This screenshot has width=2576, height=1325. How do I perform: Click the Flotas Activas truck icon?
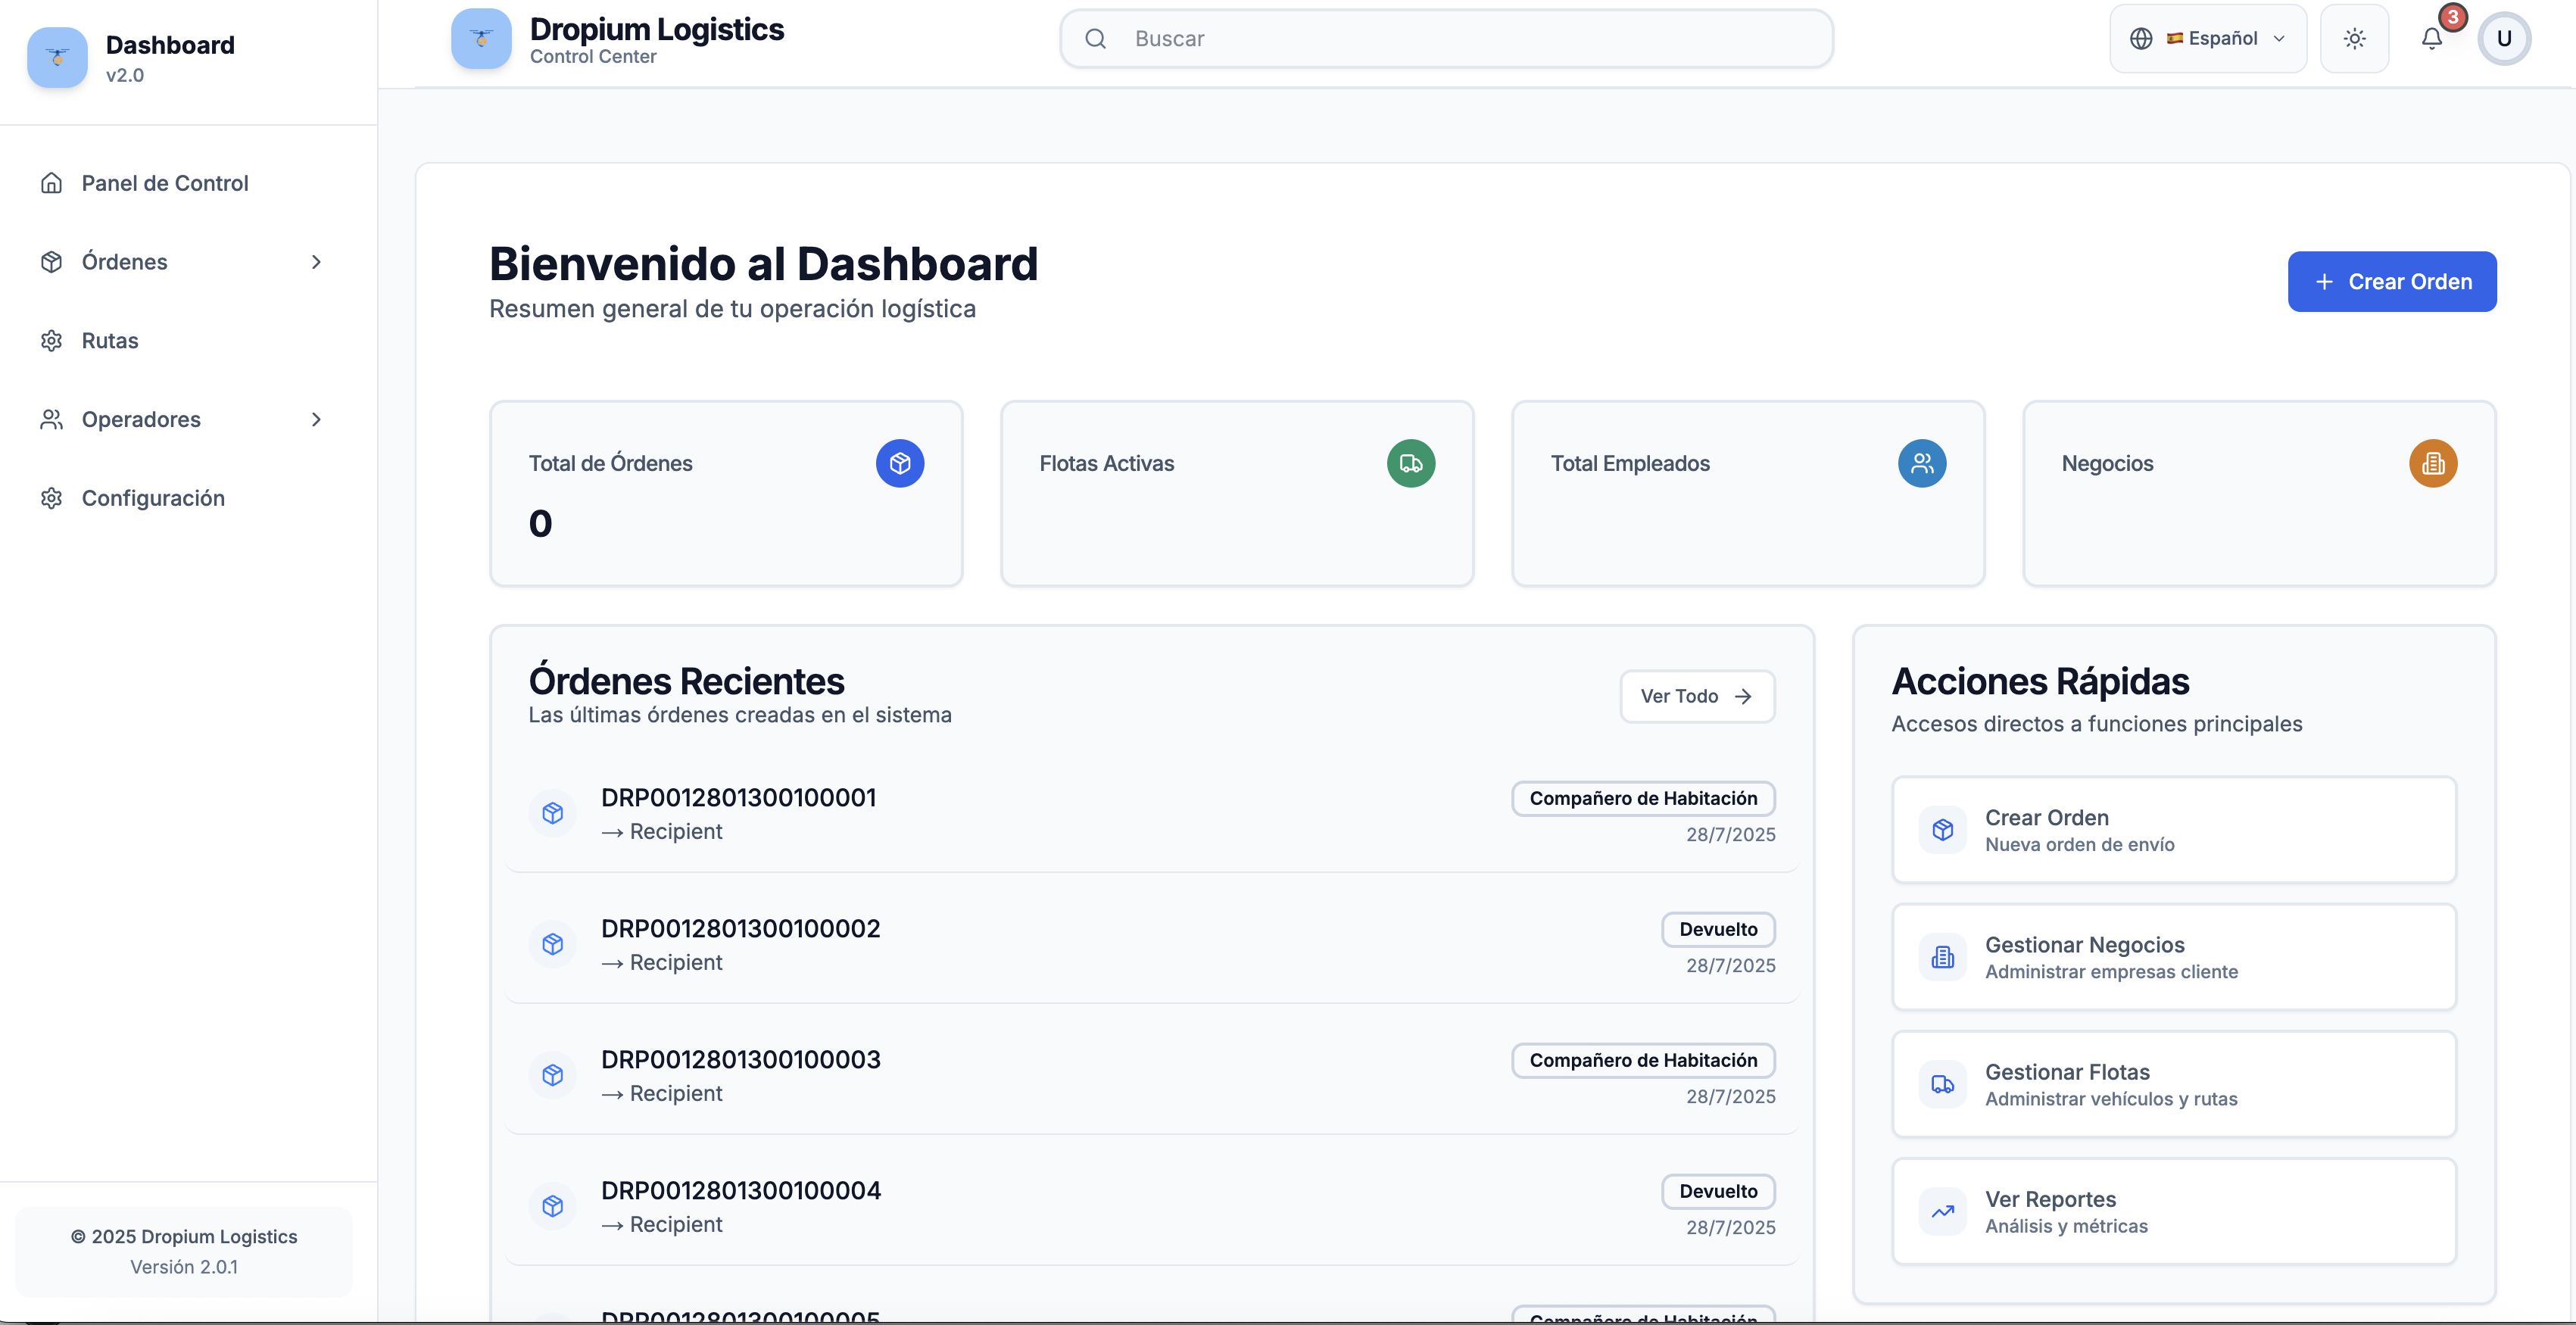[1410, 463]
